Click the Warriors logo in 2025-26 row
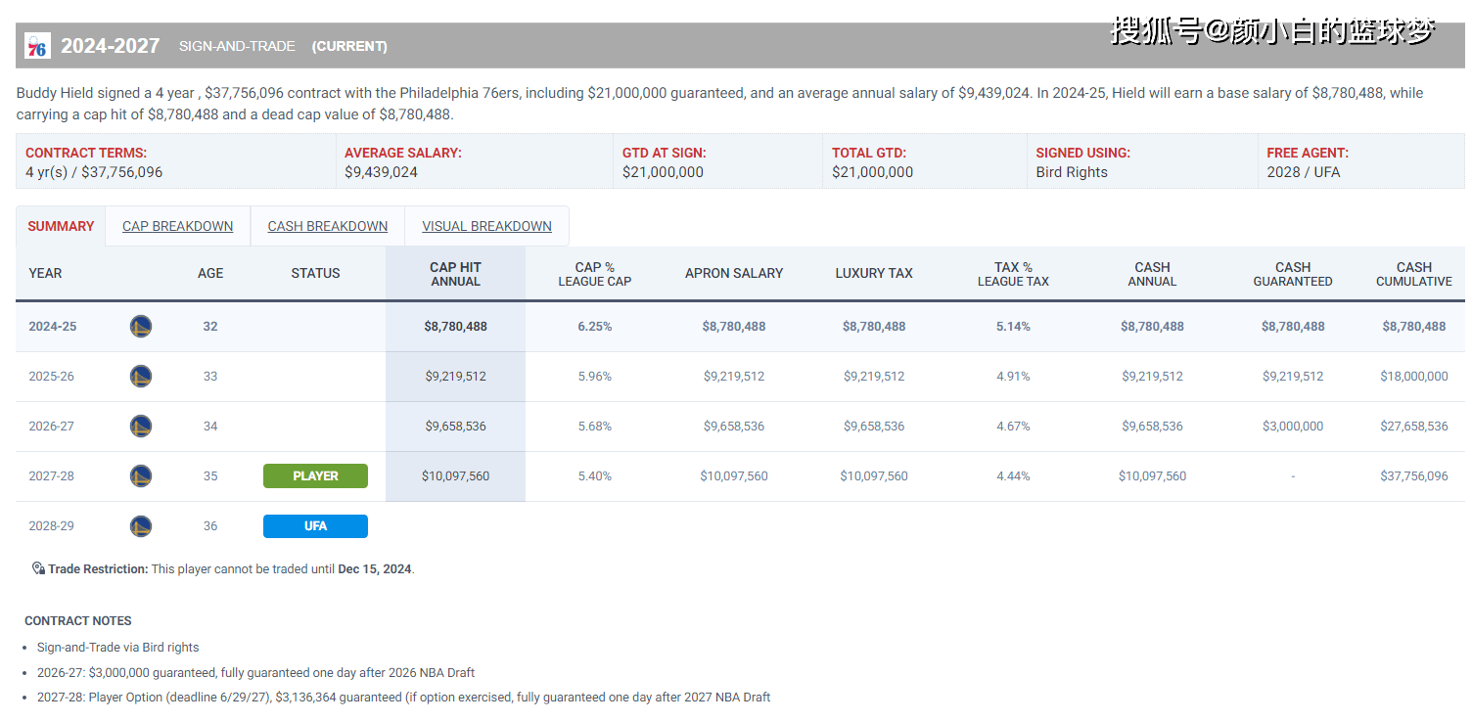Viewport: 1472px width, 722px height. point(141,377)
